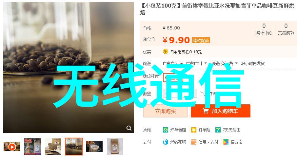Click the shopping cart icon in 加入购物车
Viewport: 297px width, 159px height.
[x=206, y=111]
